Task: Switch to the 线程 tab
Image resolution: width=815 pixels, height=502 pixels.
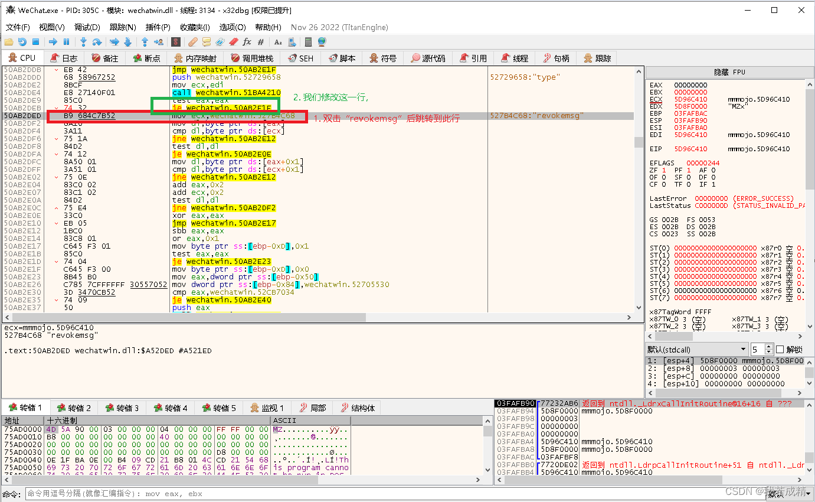Action: point(515,58)
